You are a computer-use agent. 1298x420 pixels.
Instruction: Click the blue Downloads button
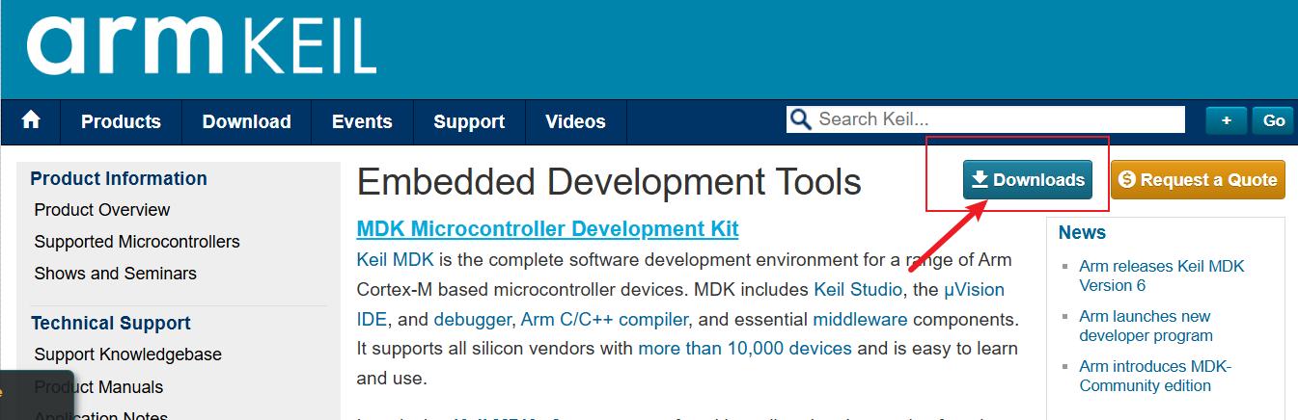click(x=1028, y=180)
